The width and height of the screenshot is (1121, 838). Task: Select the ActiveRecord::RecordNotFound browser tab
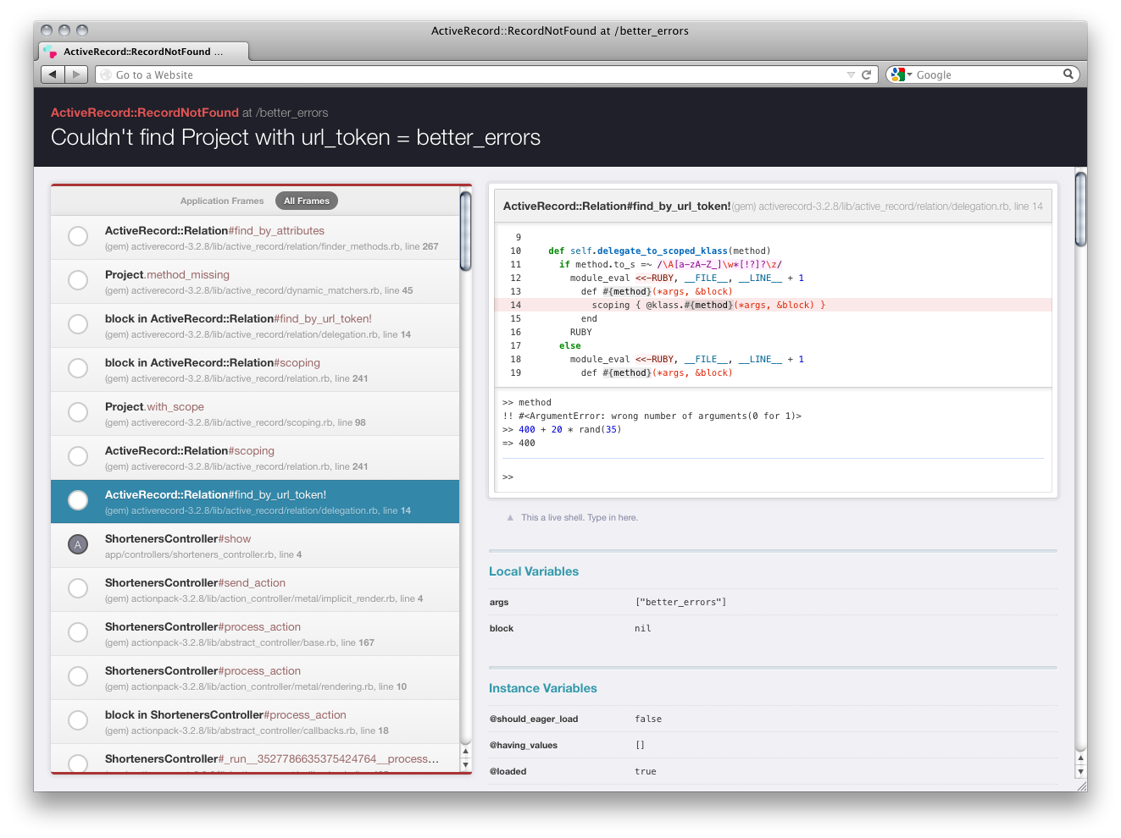tap(143, 52)
